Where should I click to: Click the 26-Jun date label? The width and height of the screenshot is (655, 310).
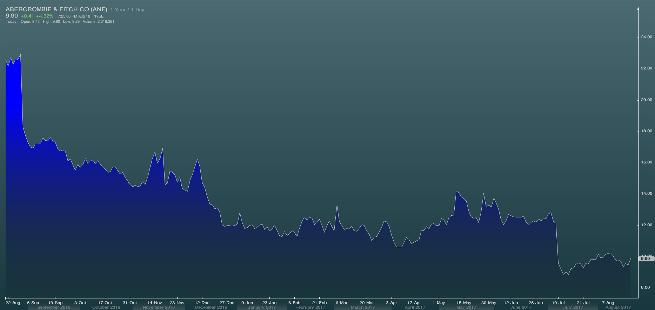536,302
